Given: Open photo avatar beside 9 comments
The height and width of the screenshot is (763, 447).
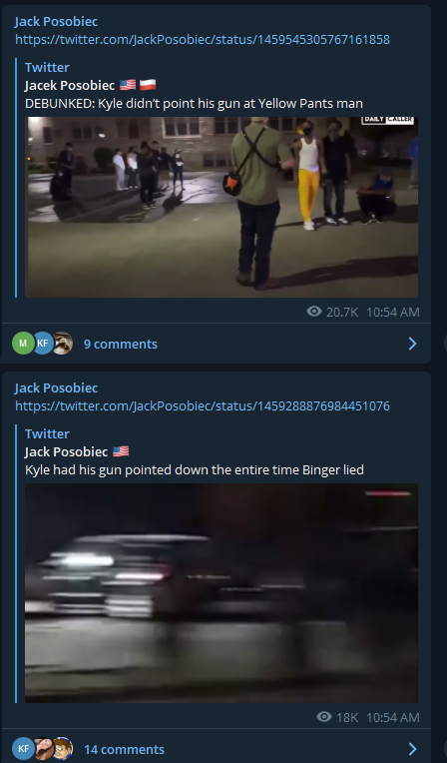Looking at the screenshot, I should (x=62, y=344).
